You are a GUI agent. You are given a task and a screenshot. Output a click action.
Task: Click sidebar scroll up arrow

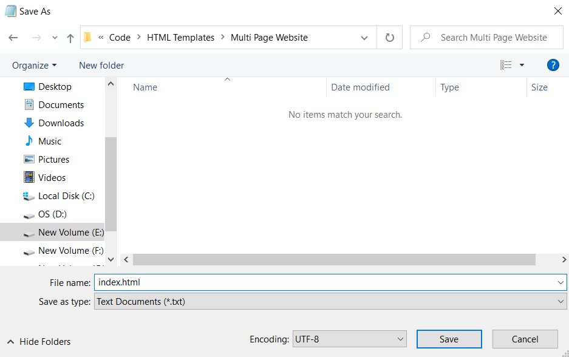point(111,84)
